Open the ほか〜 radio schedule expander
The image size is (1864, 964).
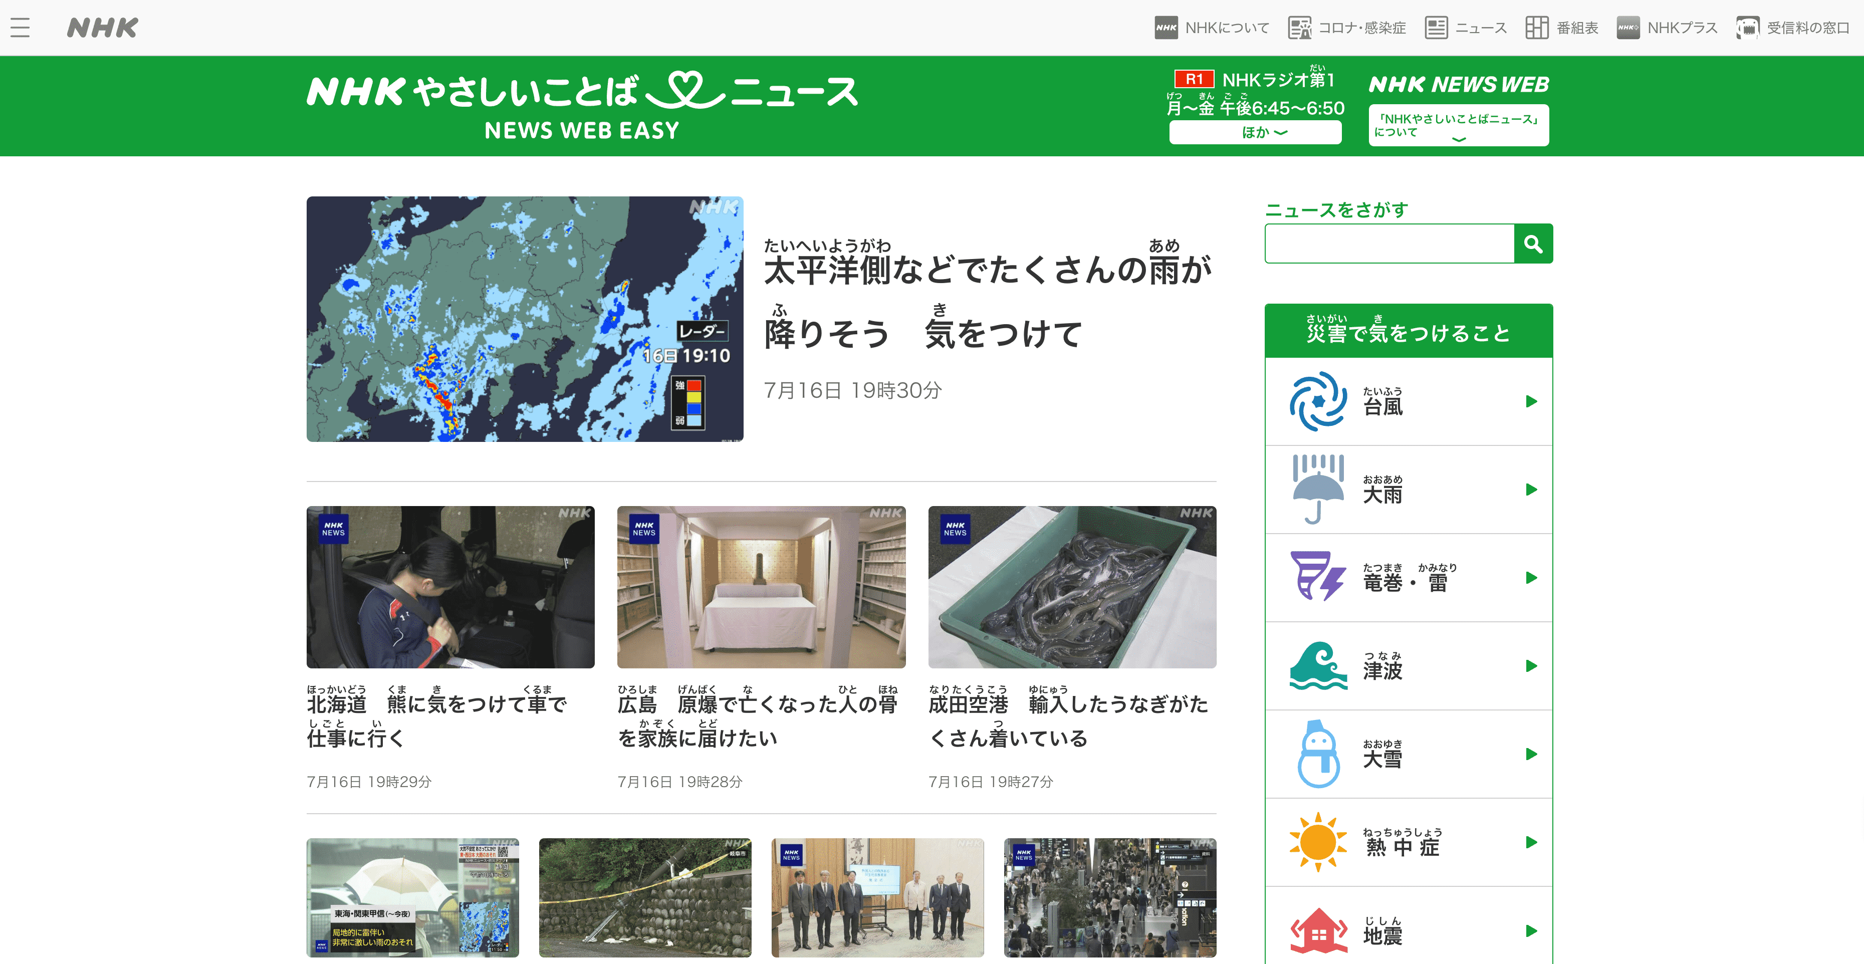[1256, 132]
